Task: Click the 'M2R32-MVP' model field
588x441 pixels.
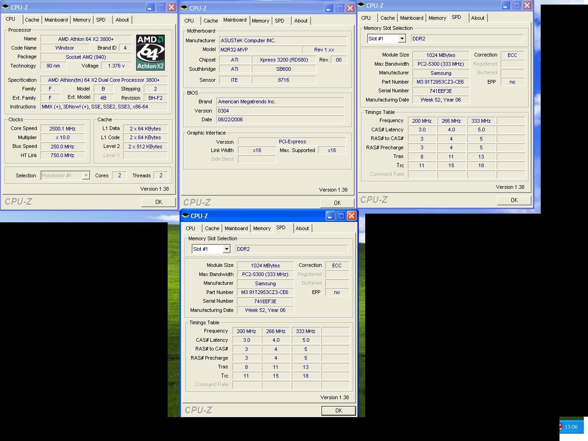Action: 260,50
